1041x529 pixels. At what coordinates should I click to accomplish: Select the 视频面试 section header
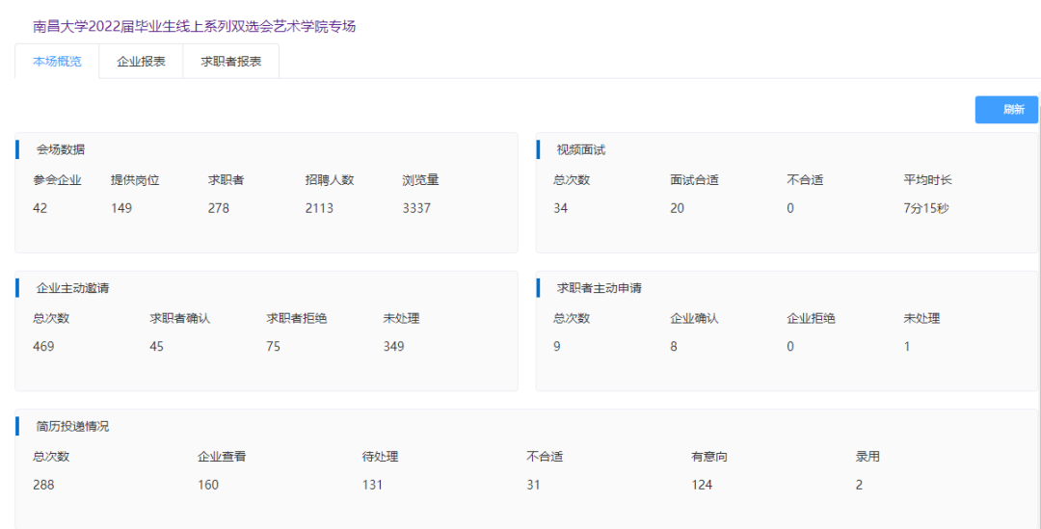tap(580, 149)
